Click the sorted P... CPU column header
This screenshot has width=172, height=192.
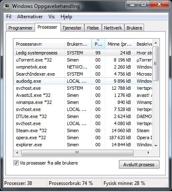[x=98, y=44]
